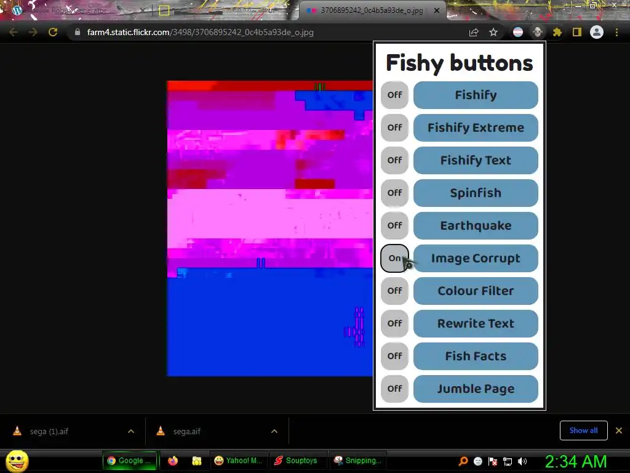Viewport: 630px width, 473px height.
Task: Expand options for sega.aif download
Action: point(274,431)
